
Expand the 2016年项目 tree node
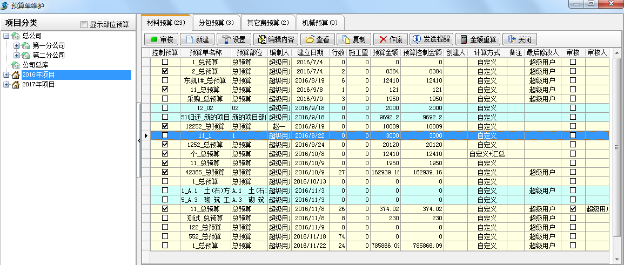point(6,75)
